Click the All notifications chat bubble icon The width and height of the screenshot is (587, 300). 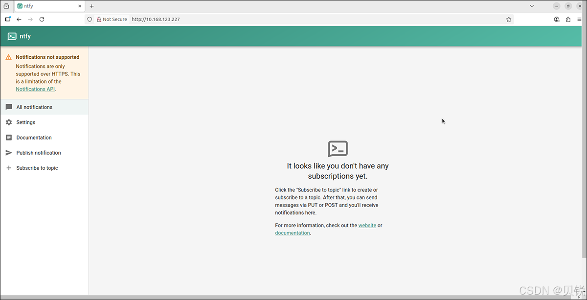(8, 107)
